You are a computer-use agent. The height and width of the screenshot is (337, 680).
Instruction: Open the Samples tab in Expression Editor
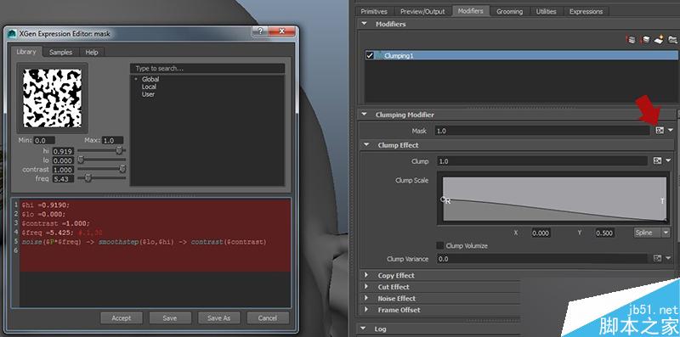[60, 52]
